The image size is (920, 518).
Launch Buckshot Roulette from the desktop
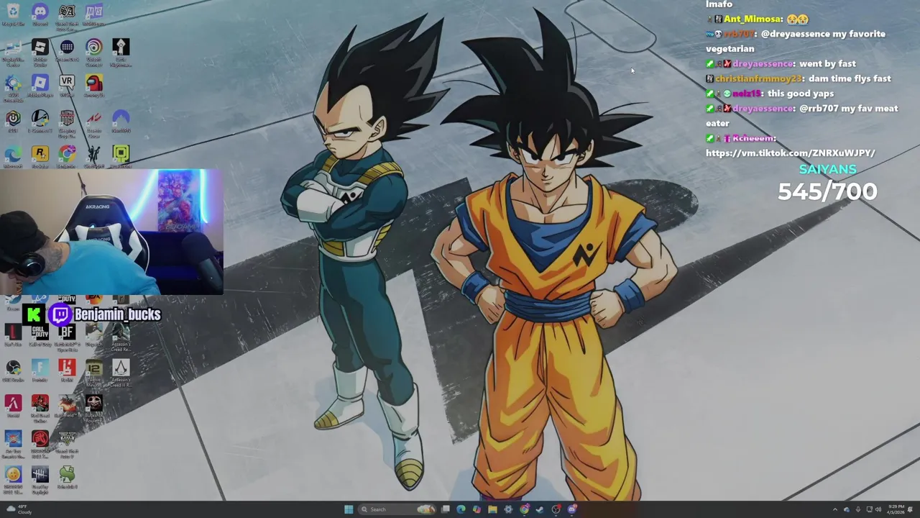tap(93, 409)
